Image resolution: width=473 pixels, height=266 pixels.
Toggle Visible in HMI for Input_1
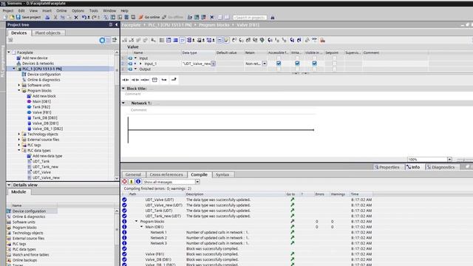pyautogui.click(x=314, y=64)
